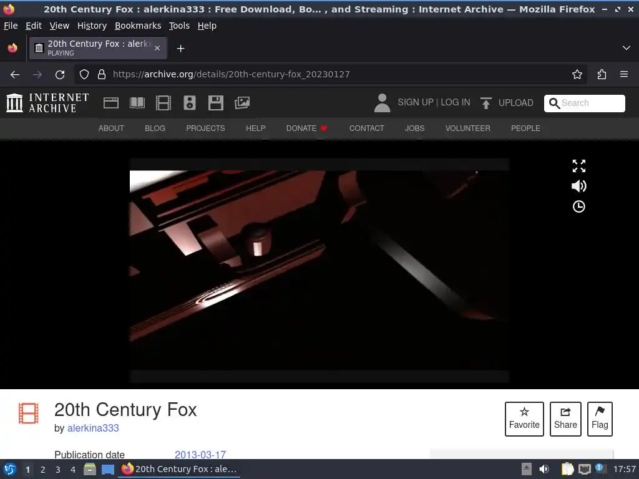The height and width of the screenshot is (479, 639).
Task: Click the Favorite button
Action: pyautogui.click(x=524, y=419)
